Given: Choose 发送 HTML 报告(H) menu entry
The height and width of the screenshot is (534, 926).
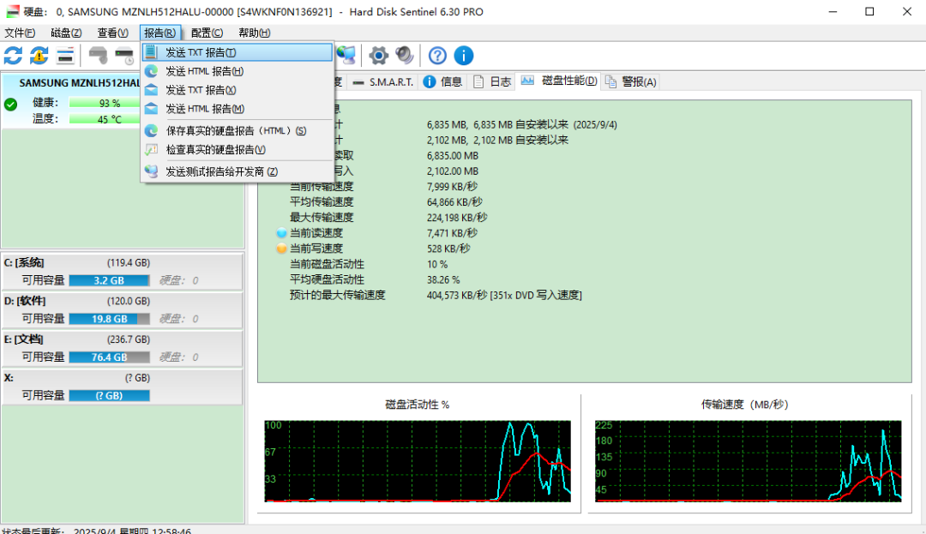Looking at the screenshot, I should pos(238,71).
